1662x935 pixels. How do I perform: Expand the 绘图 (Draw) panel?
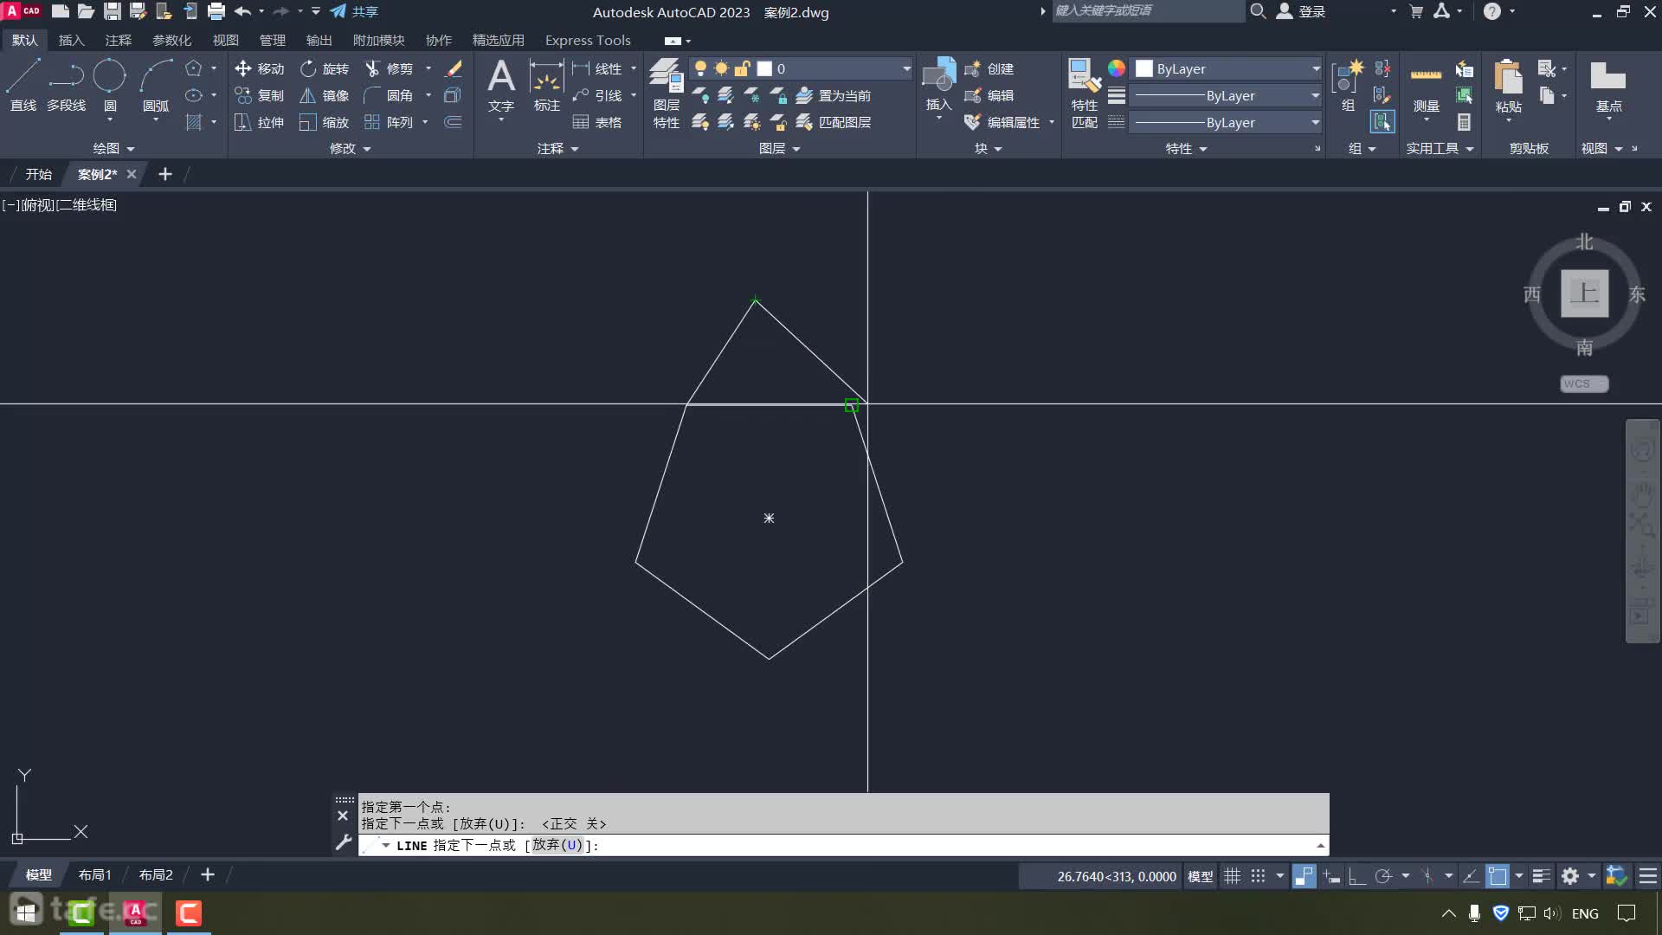(x=113, y=148)
